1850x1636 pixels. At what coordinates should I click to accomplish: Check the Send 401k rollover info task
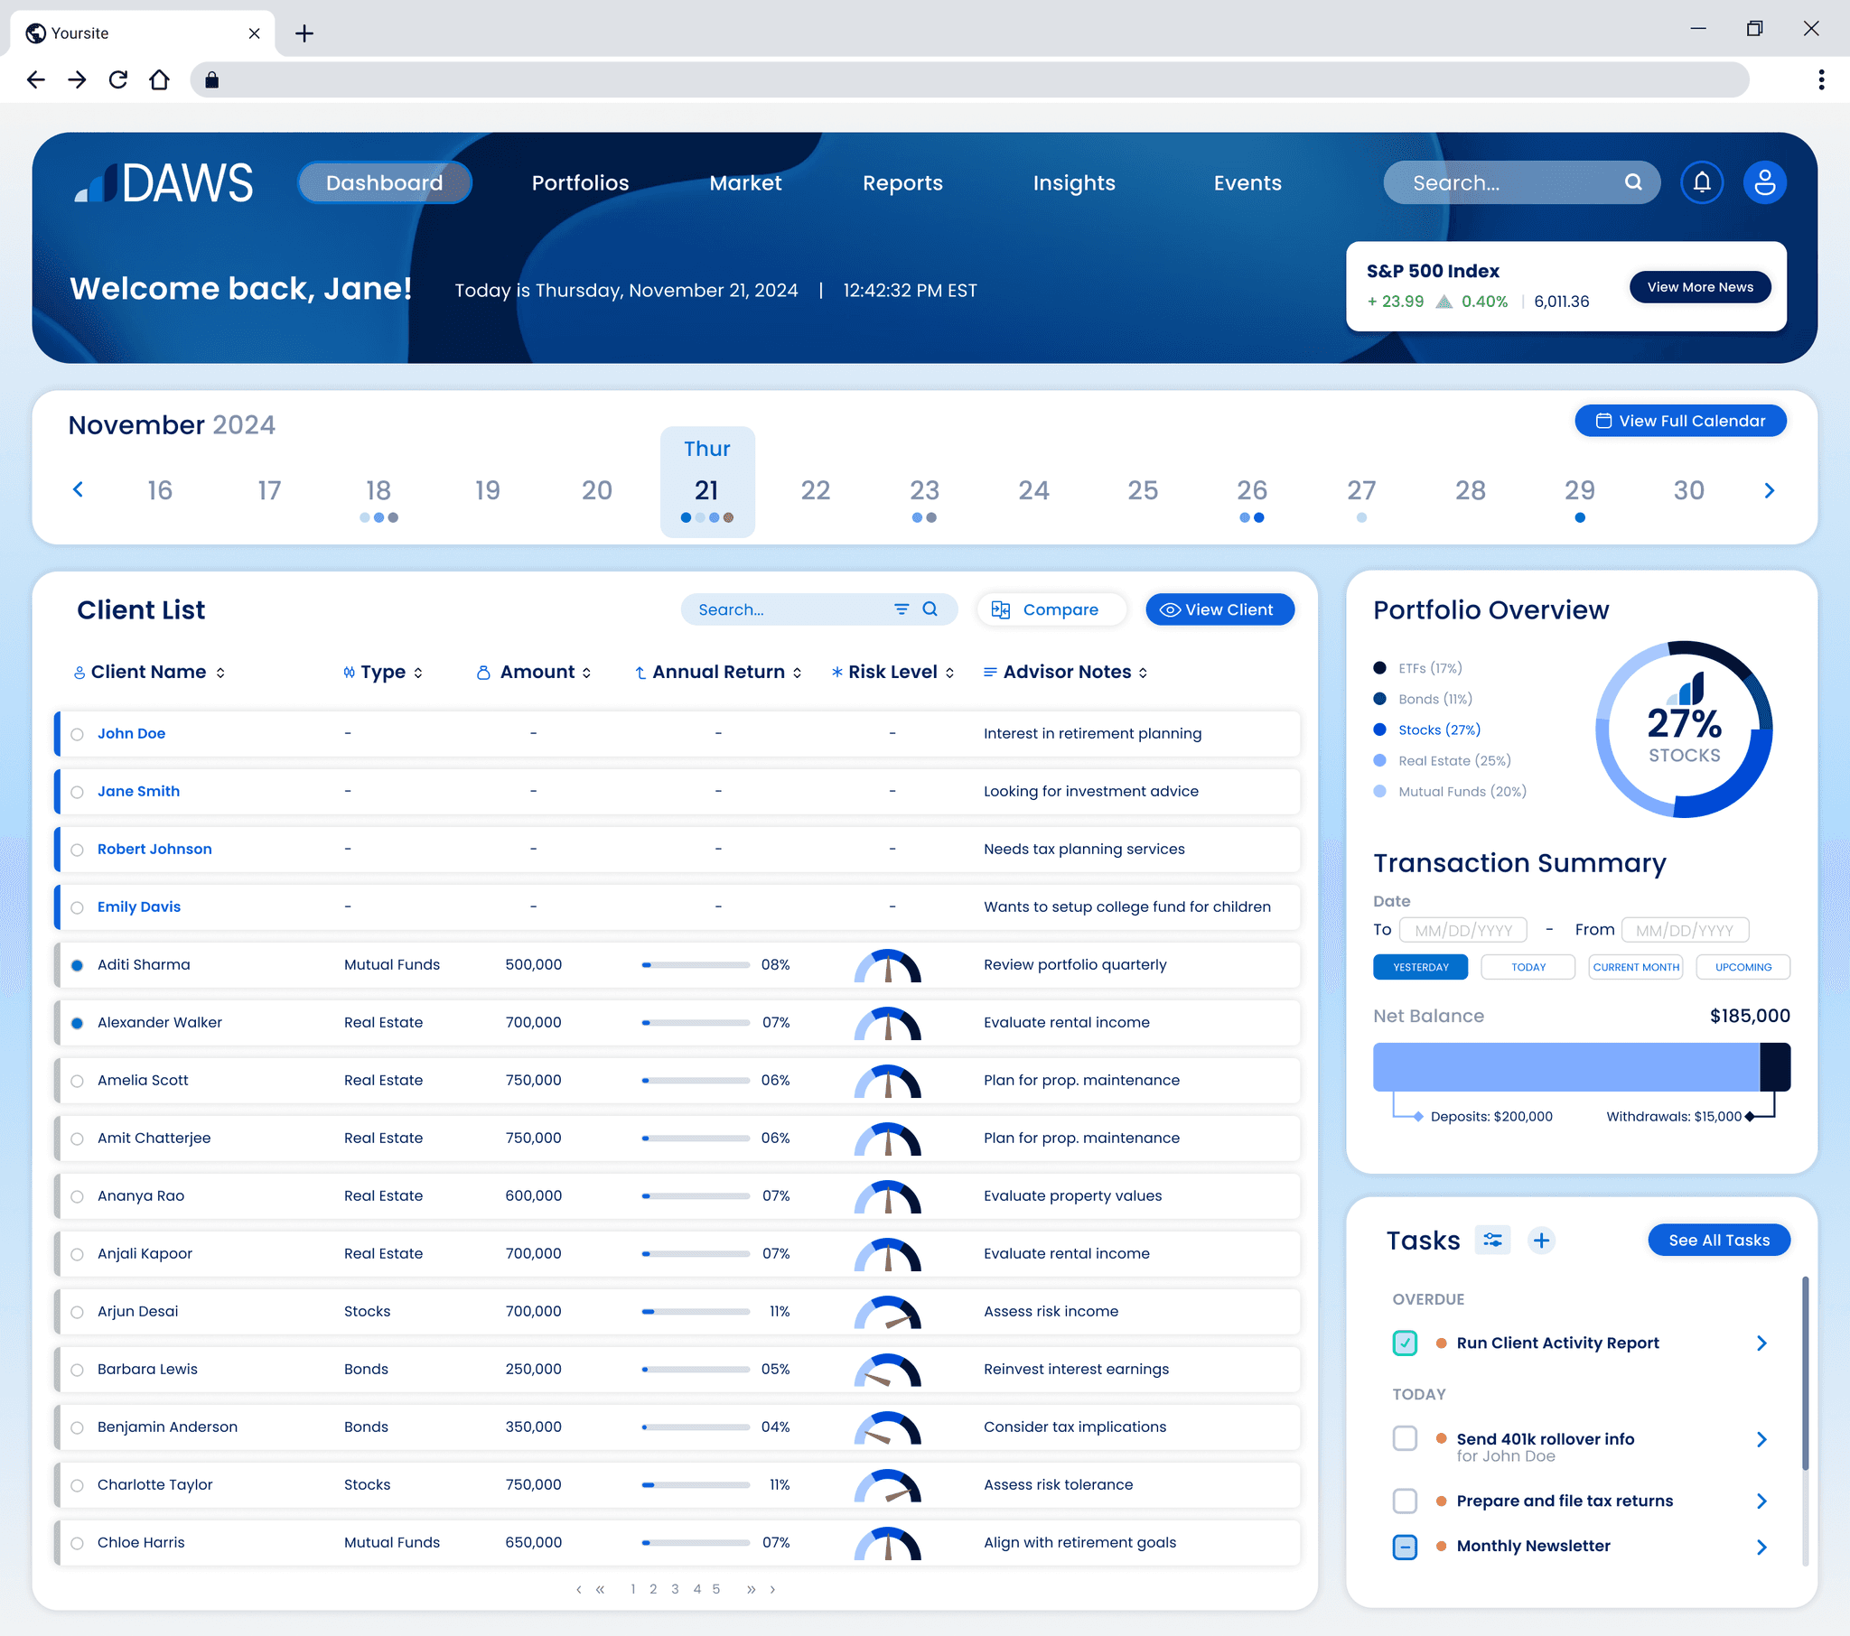coord(1404,1438)
